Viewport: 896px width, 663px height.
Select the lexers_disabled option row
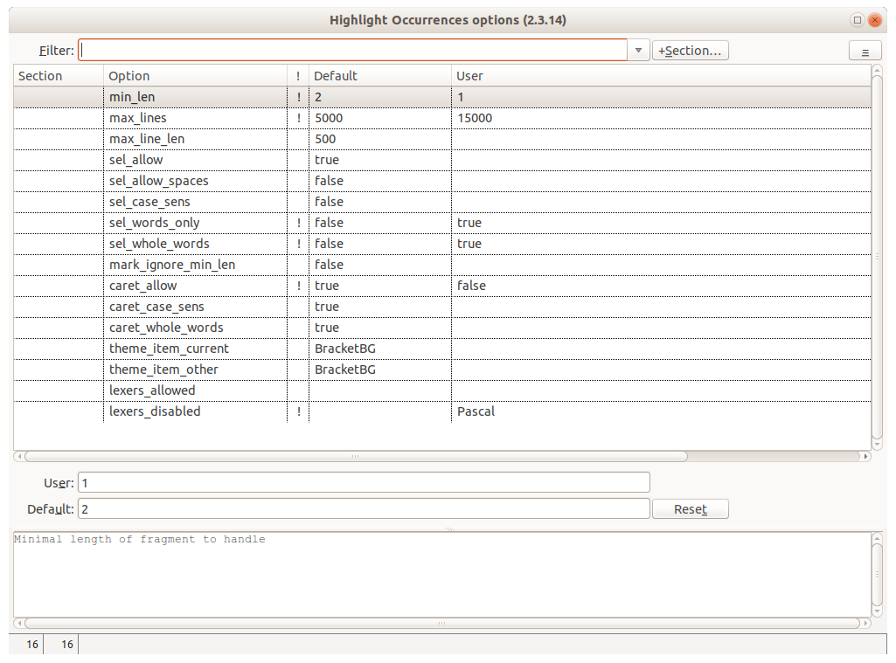(442, 411)
